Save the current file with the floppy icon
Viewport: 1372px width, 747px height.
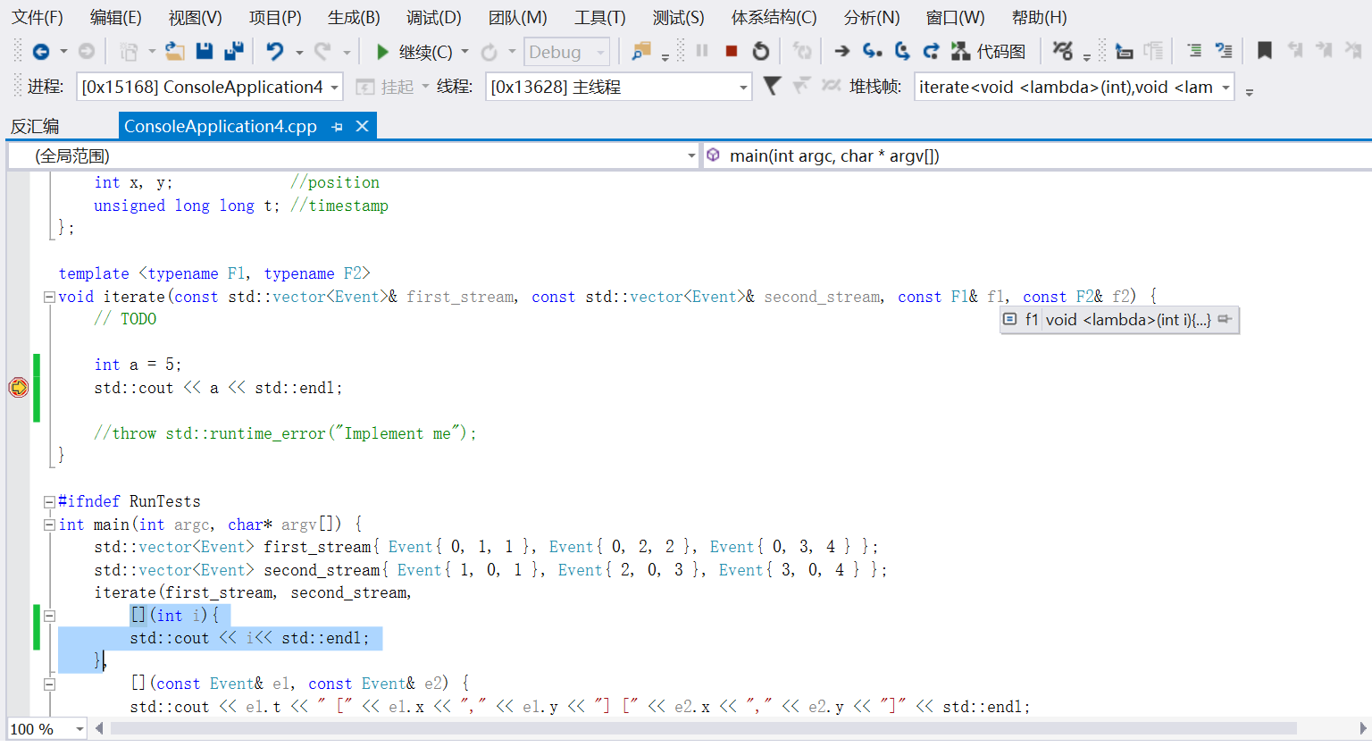point(205,52)
